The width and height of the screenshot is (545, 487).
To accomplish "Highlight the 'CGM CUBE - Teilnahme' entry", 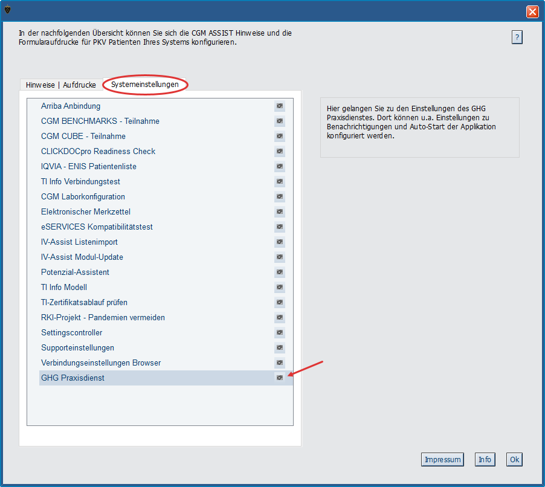I will coord(166,137).
